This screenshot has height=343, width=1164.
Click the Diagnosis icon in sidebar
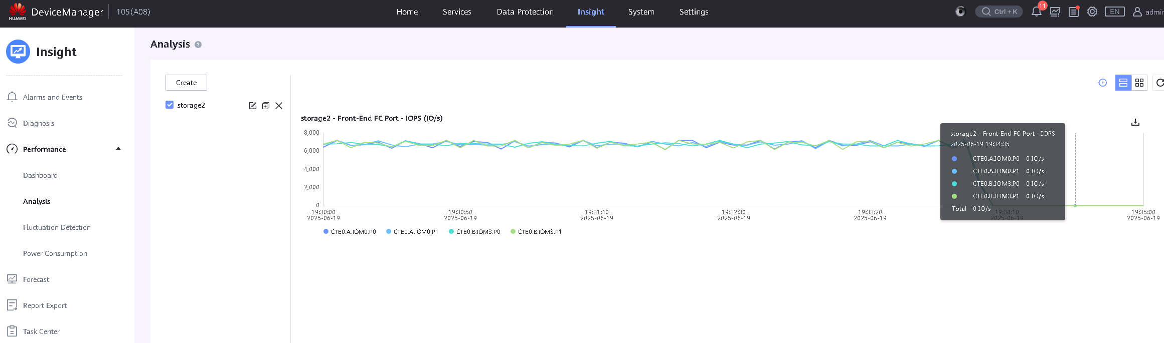(12, 123)
